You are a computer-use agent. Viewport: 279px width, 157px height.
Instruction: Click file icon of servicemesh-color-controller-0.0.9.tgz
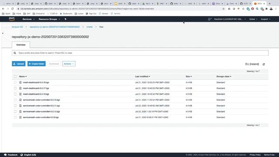point(20,117)
